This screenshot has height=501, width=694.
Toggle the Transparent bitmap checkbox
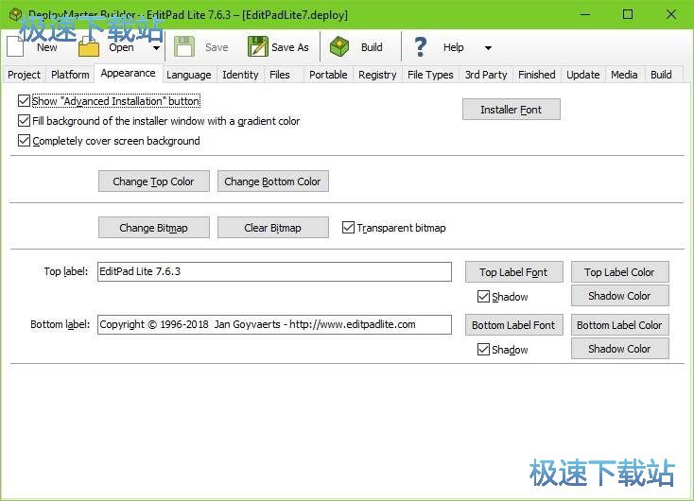pos(348,228)
